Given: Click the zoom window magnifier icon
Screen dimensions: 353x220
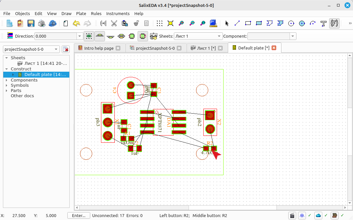Looking at the screenshot, I should tap(203, 23).
